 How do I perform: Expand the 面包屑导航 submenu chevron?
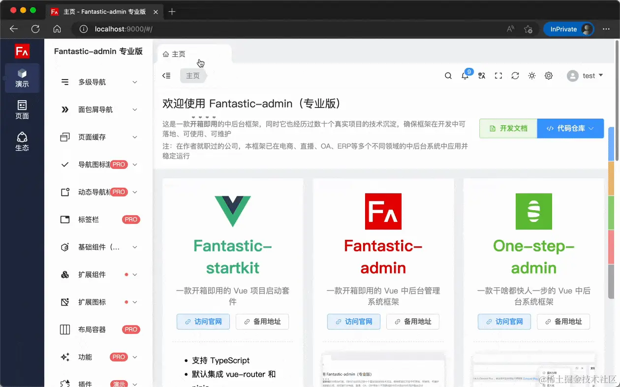[135, 110]
